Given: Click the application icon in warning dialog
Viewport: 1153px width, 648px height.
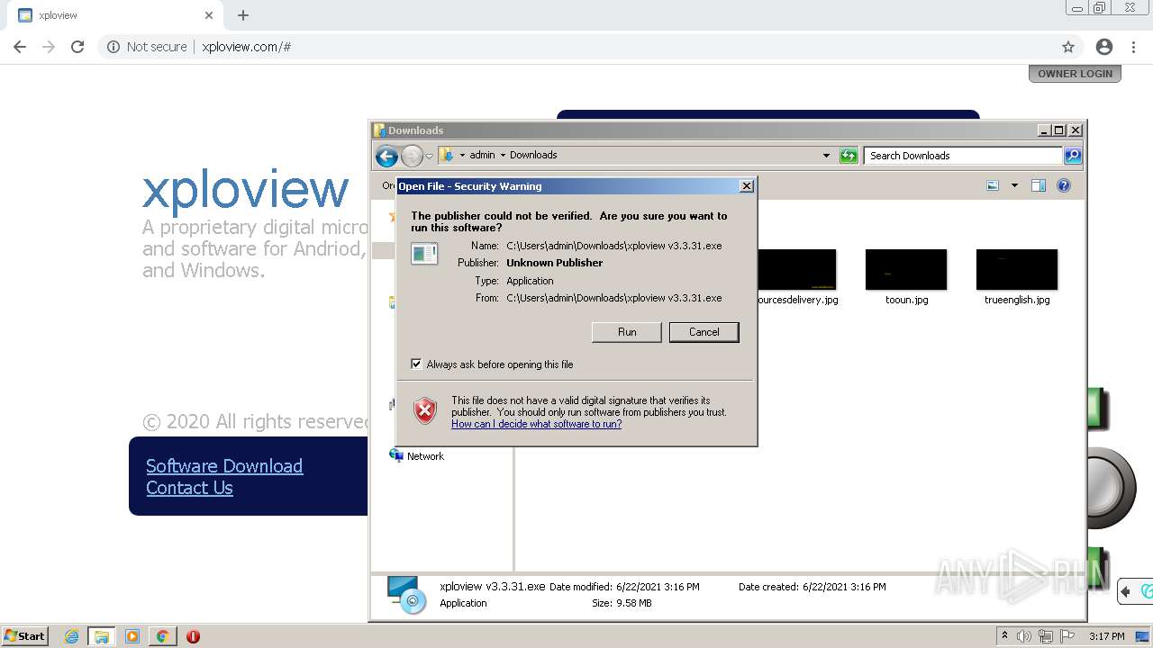Looking at the screenshot, I should [x=424, y=254].
